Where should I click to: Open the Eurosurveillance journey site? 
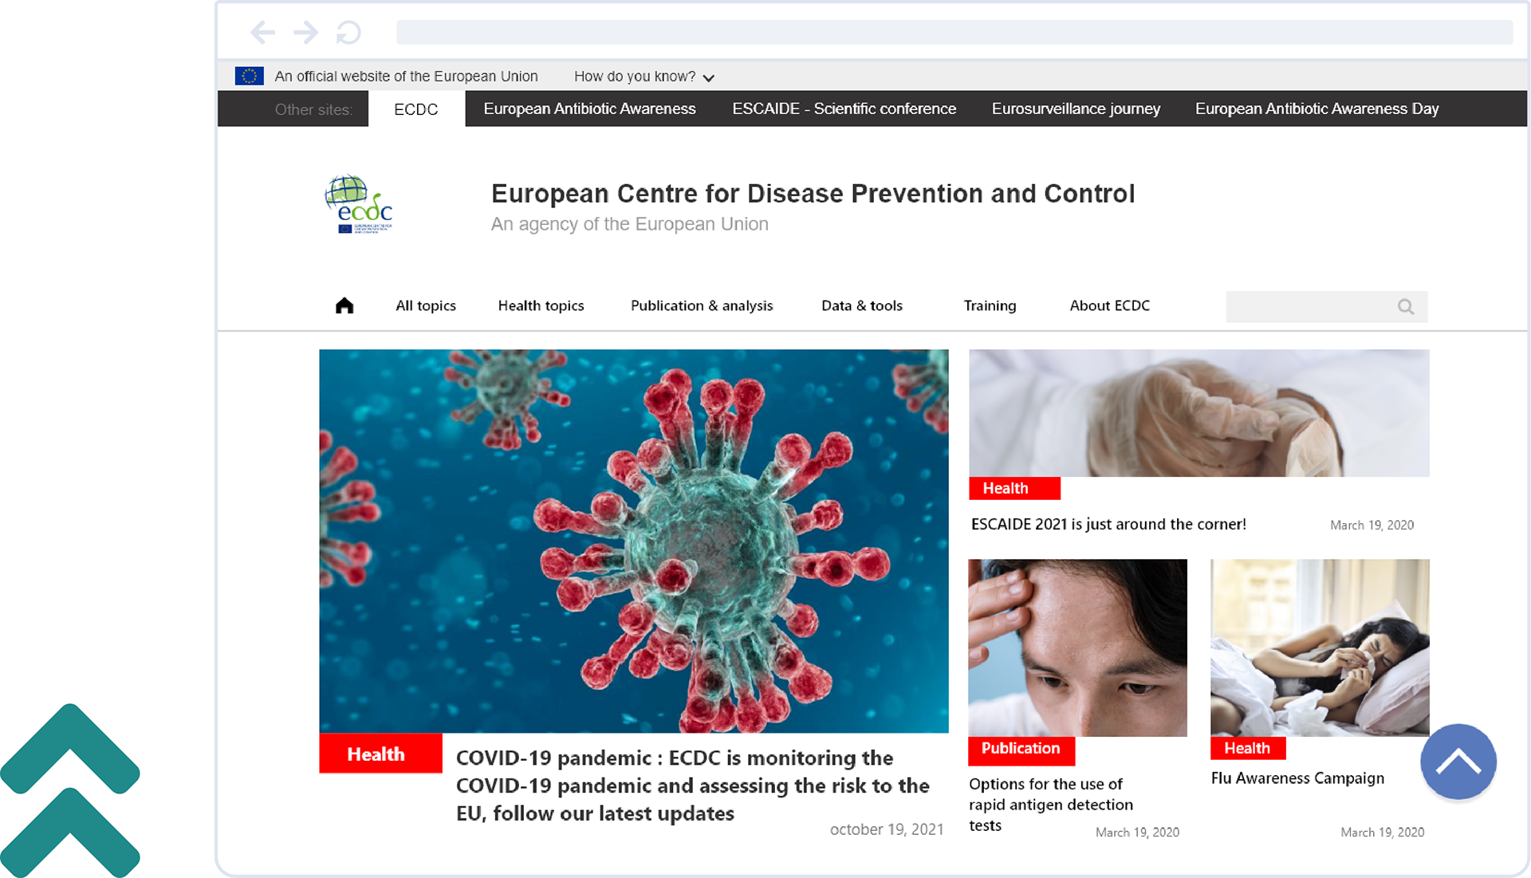tap(1076, 109)
